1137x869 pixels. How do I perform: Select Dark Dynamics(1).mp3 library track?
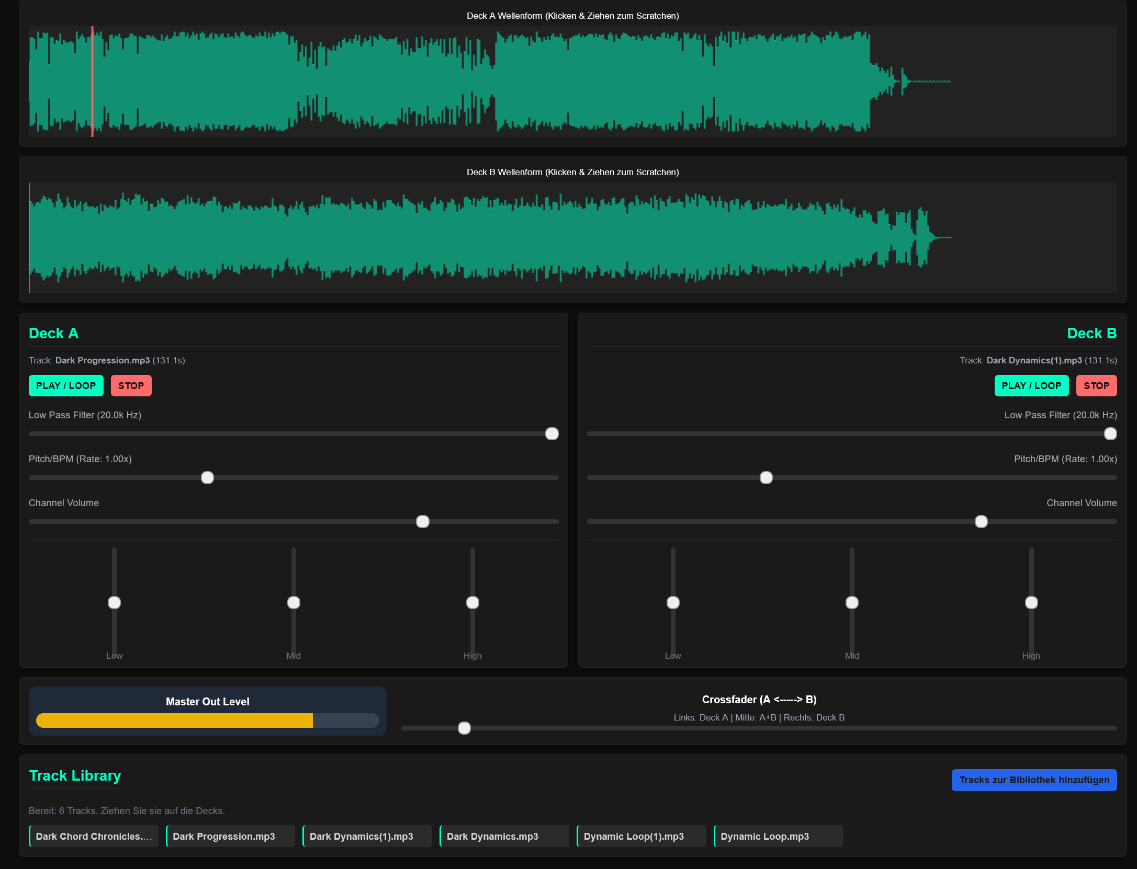367,836
